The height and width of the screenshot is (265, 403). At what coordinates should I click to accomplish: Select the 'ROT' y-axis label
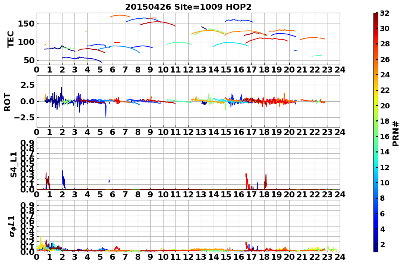tap(7, 102)
